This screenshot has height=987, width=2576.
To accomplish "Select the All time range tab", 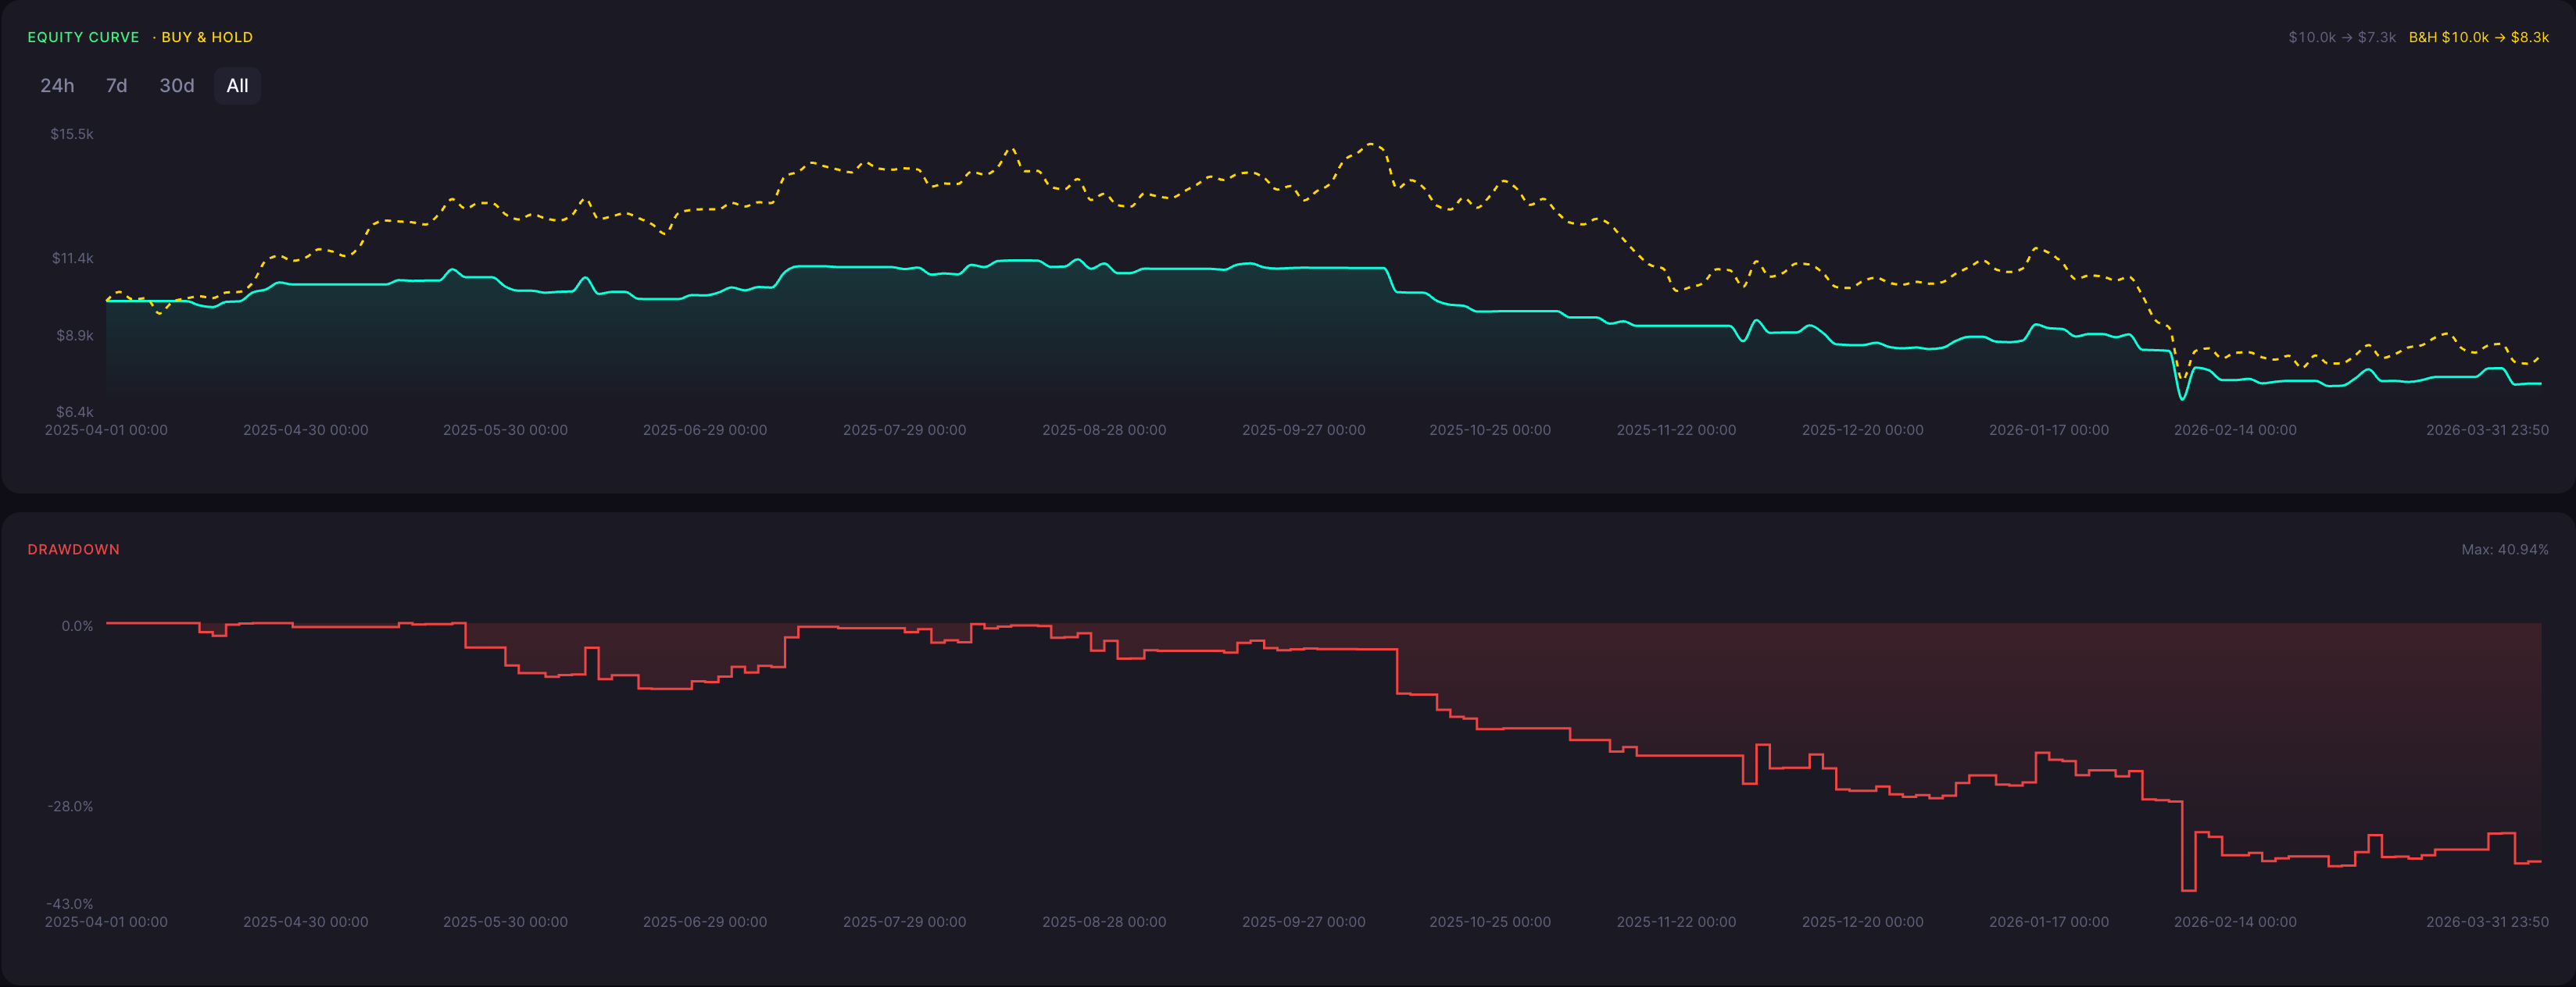I will tap(237, 86).
